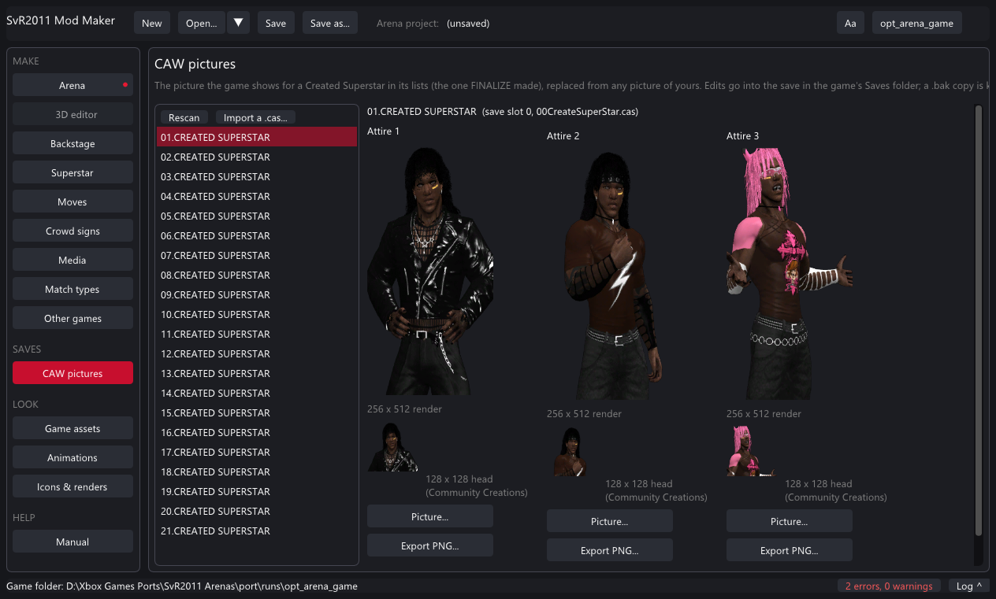Select 02.CREATED SUPERSTAR in list
This screenshot has height=599, width=996.
pyautogui.click(x=257, y=157)
